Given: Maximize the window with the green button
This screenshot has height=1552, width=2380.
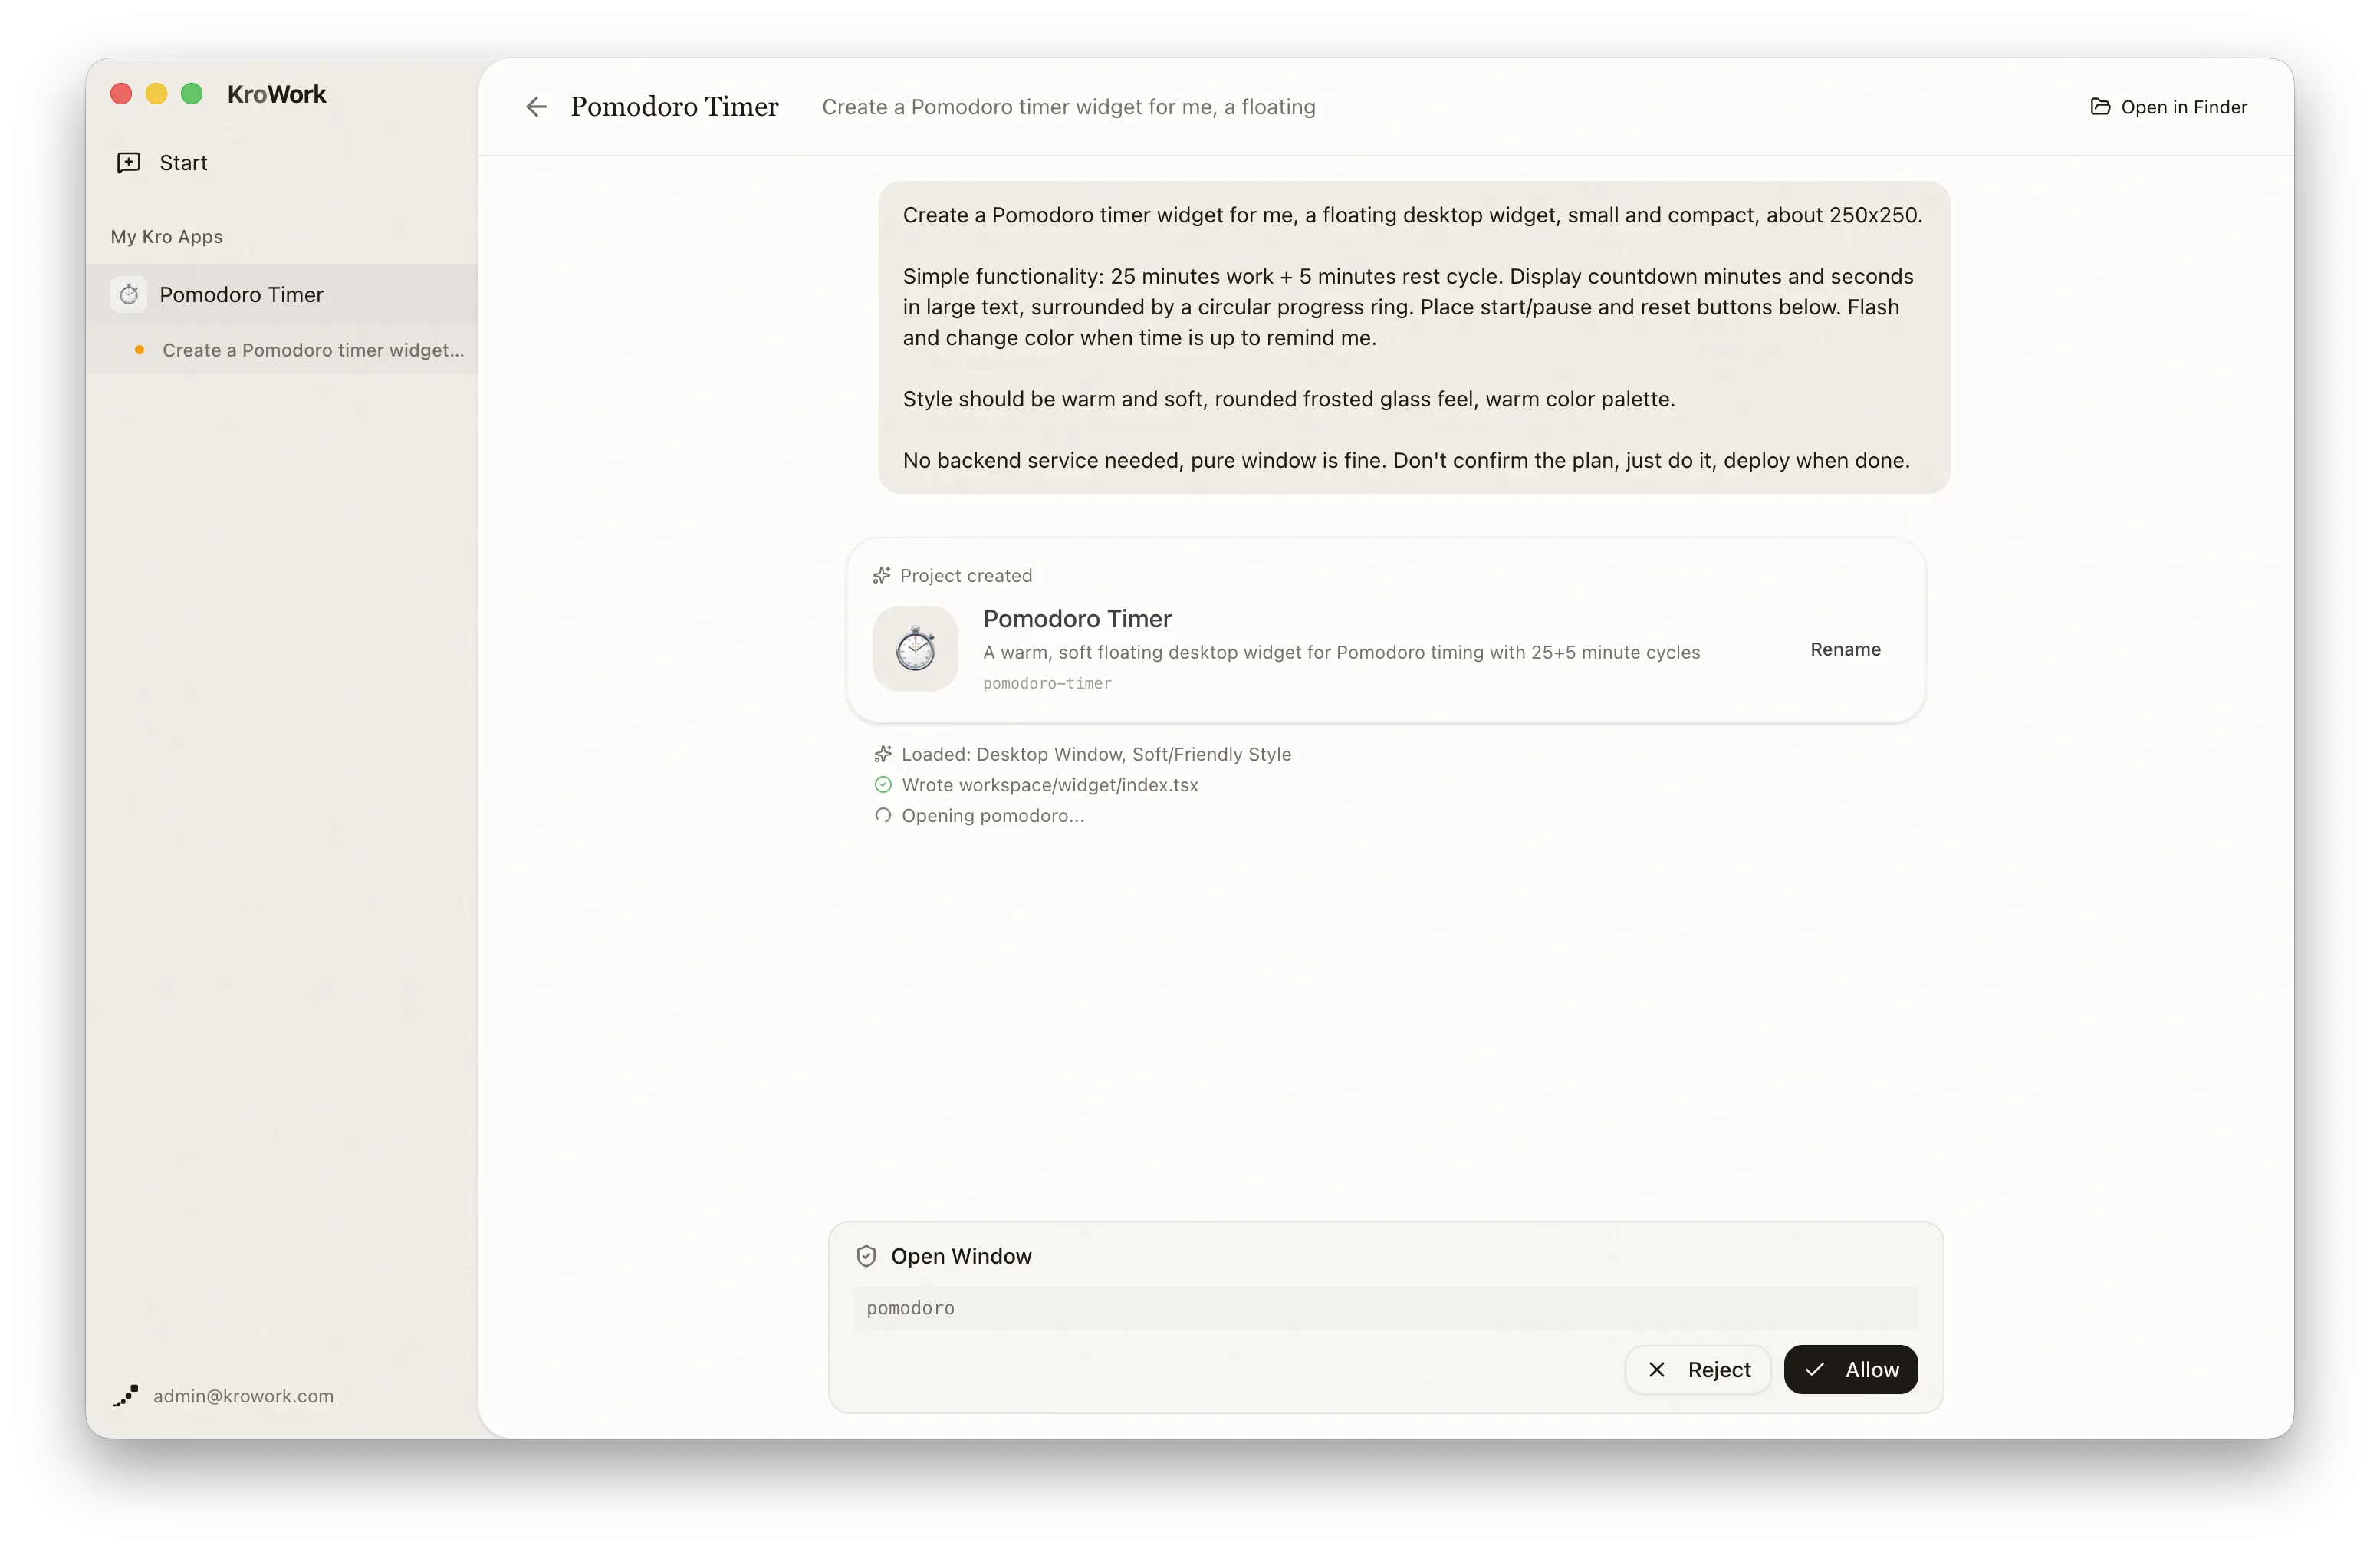Looking at the screenshot, I should [x=192, y=94].
